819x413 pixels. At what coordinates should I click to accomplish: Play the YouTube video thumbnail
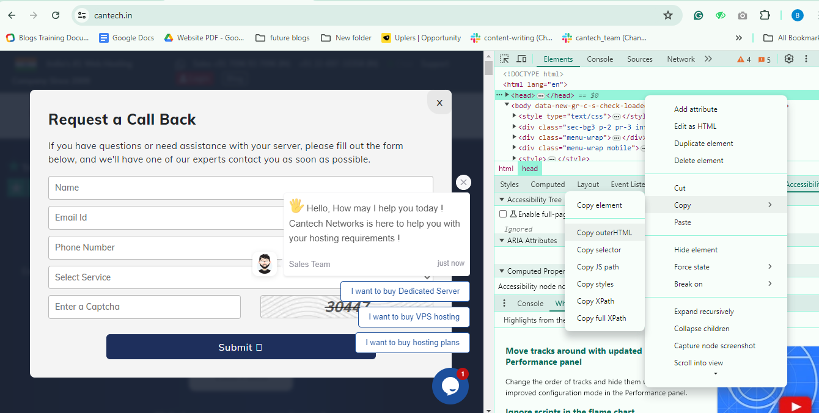pyautogui.click(x=796, y=406)
